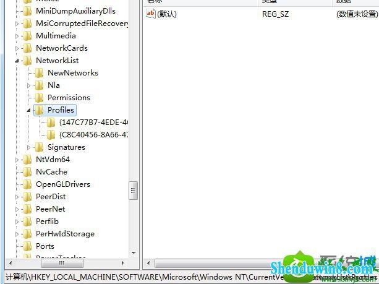379x284 pixels.
Task: Collapse the Profiles key
Action: point(28,111)
